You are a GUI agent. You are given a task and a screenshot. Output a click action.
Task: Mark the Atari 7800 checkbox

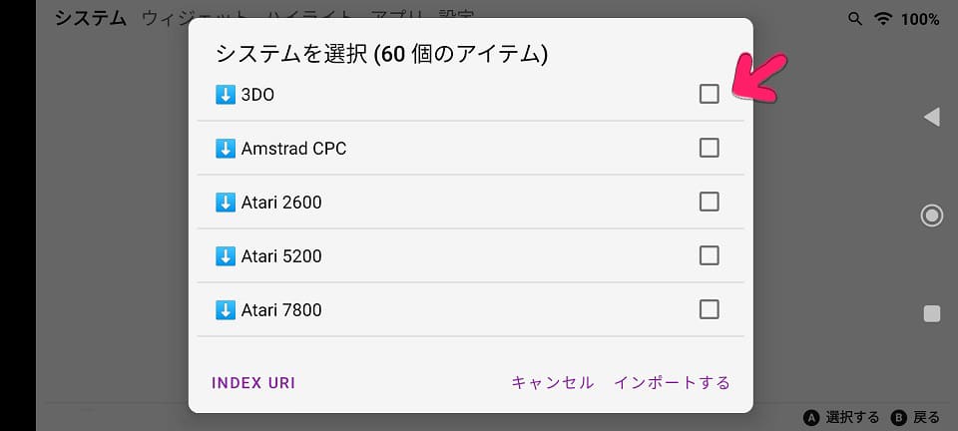click(709, 309)
